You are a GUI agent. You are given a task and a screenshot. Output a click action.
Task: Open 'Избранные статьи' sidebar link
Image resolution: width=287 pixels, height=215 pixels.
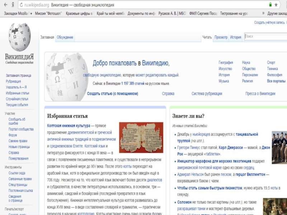point(17,93)
